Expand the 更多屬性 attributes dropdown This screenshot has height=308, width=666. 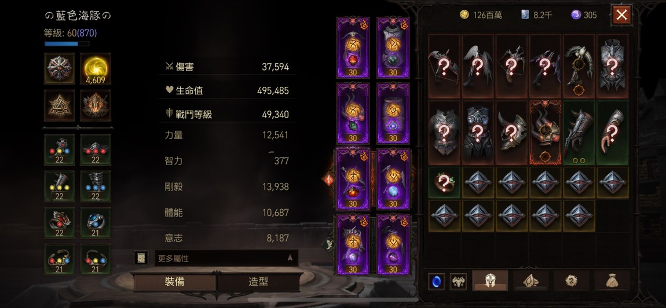tap(226, 258)
